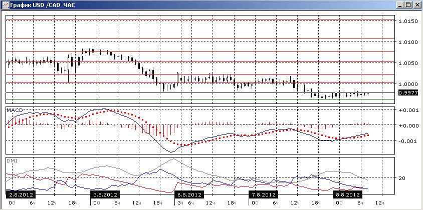Screen dimensions: 423x210
Task: Close the USD/CAD chart window
Action: (416, 5)
